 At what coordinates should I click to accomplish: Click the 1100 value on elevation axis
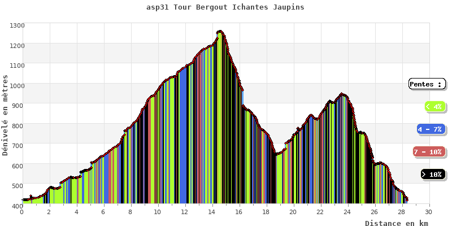pos(18,66)
